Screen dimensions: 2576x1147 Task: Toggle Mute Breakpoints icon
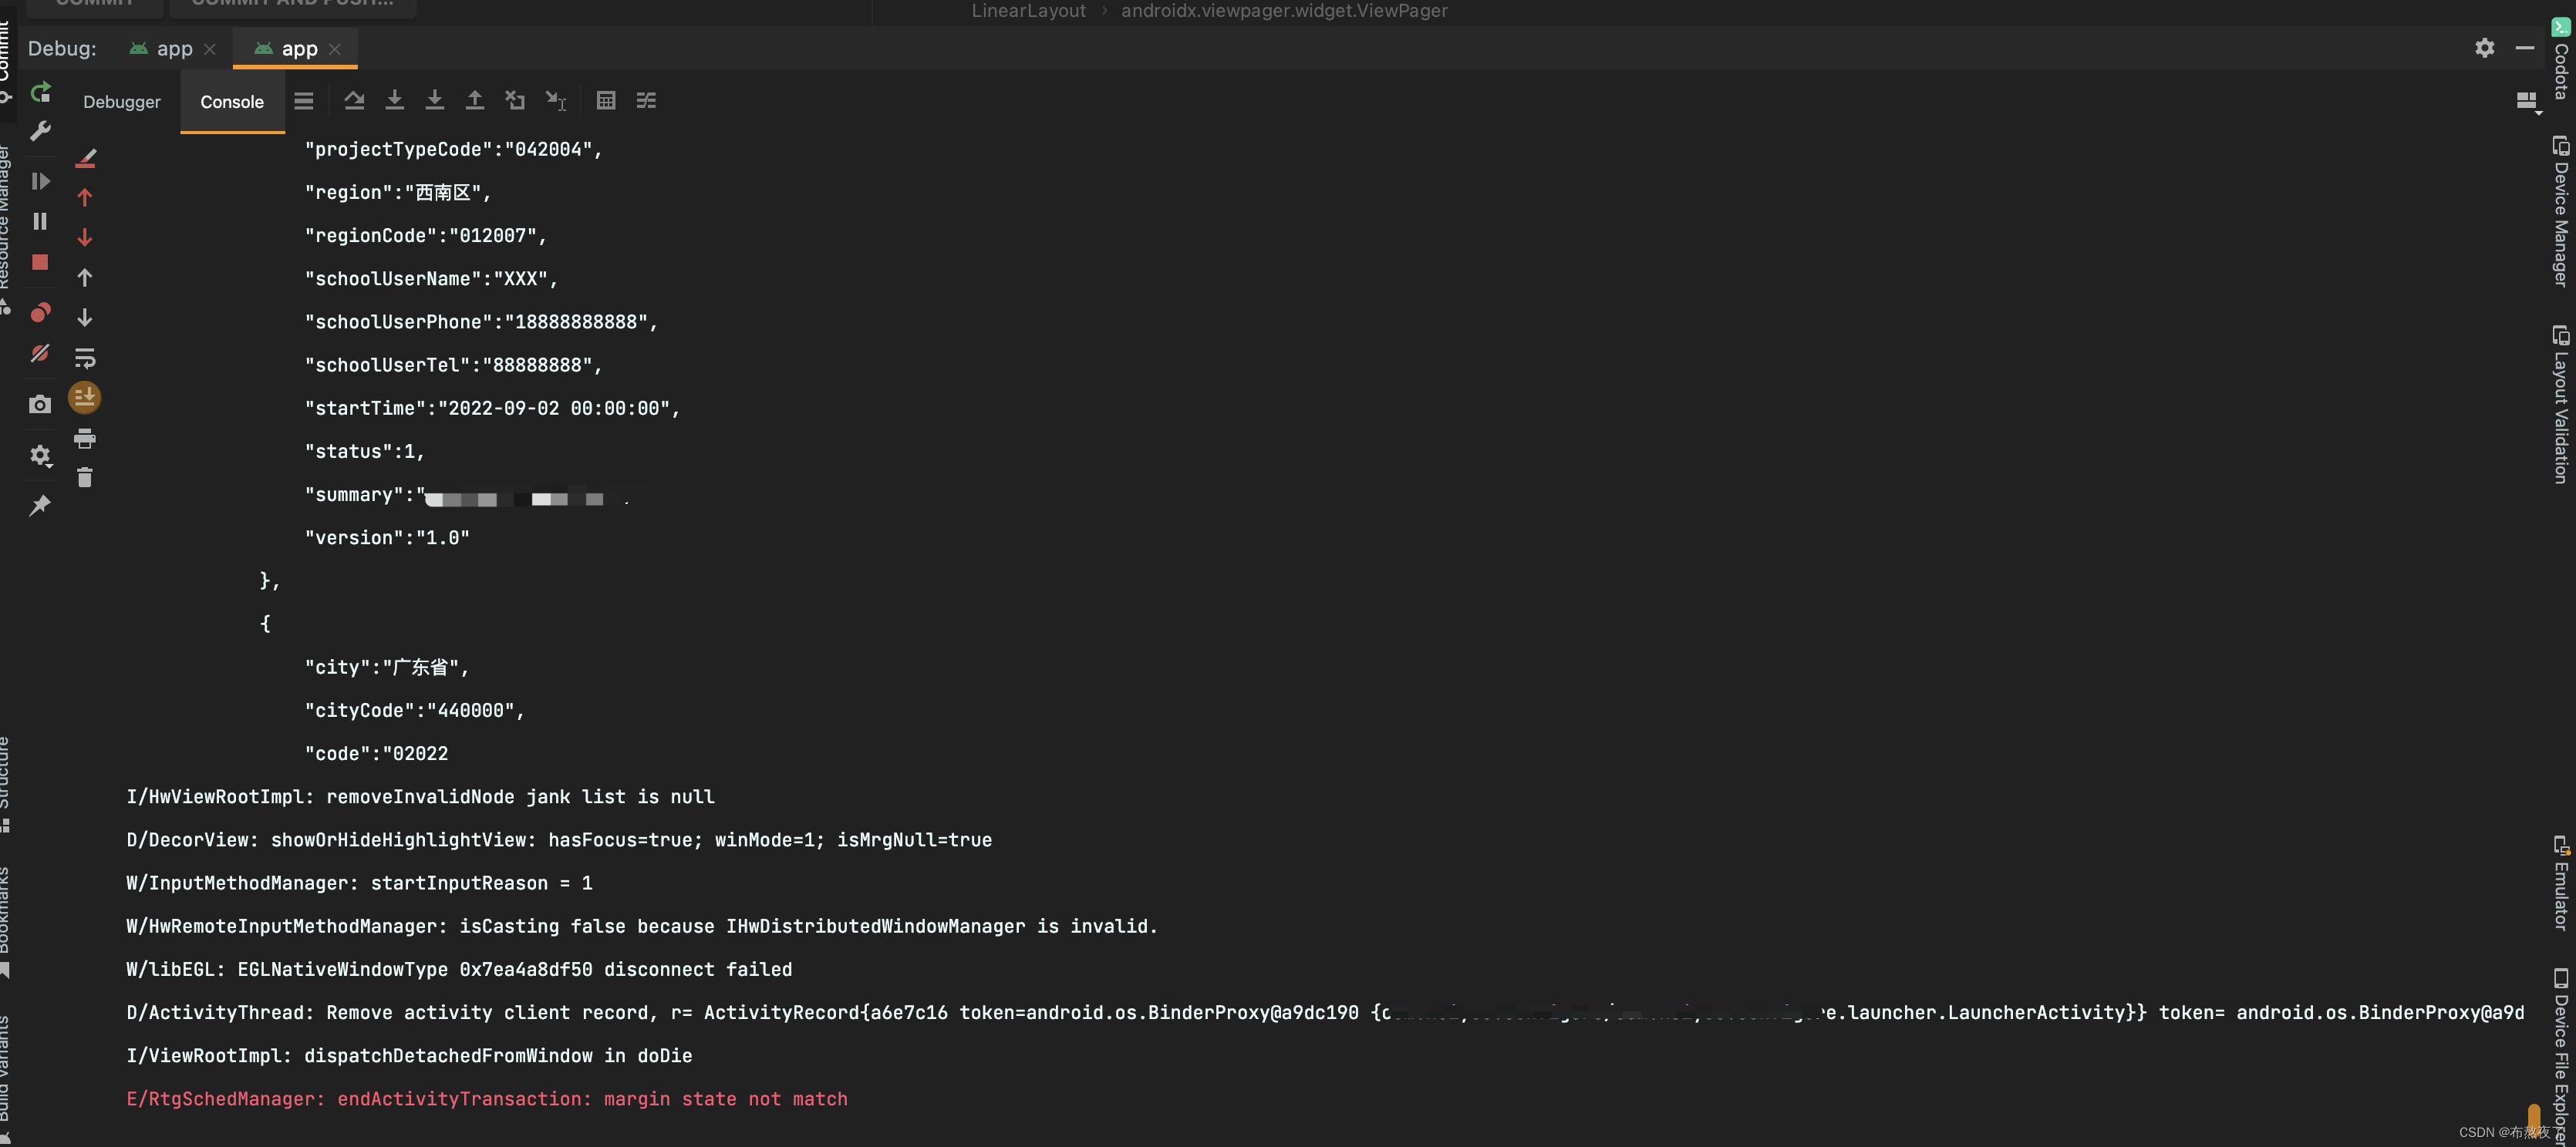tap(40, 353)
